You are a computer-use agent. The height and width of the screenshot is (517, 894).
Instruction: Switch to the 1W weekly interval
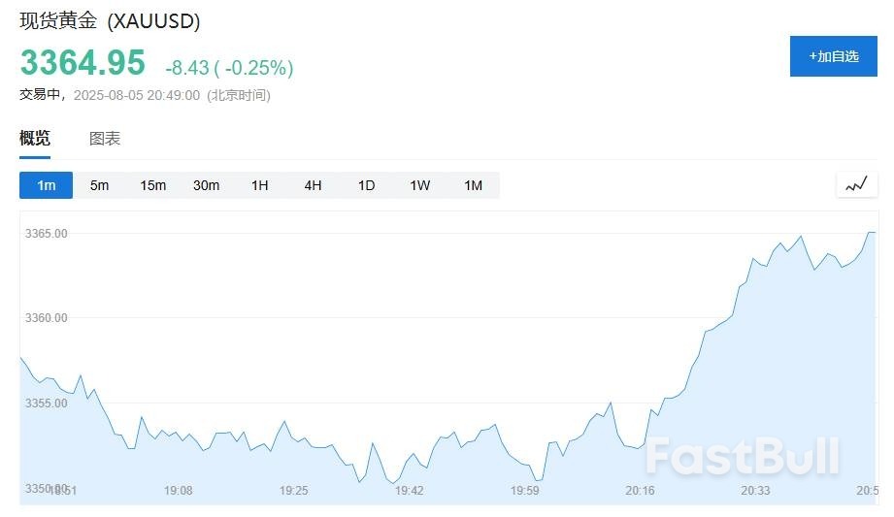click(x=419, y=185)
